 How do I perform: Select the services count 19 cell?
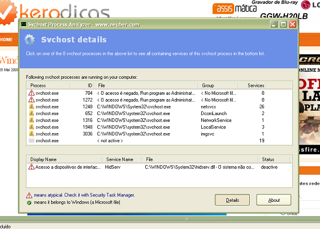click(x=261, y=141)
